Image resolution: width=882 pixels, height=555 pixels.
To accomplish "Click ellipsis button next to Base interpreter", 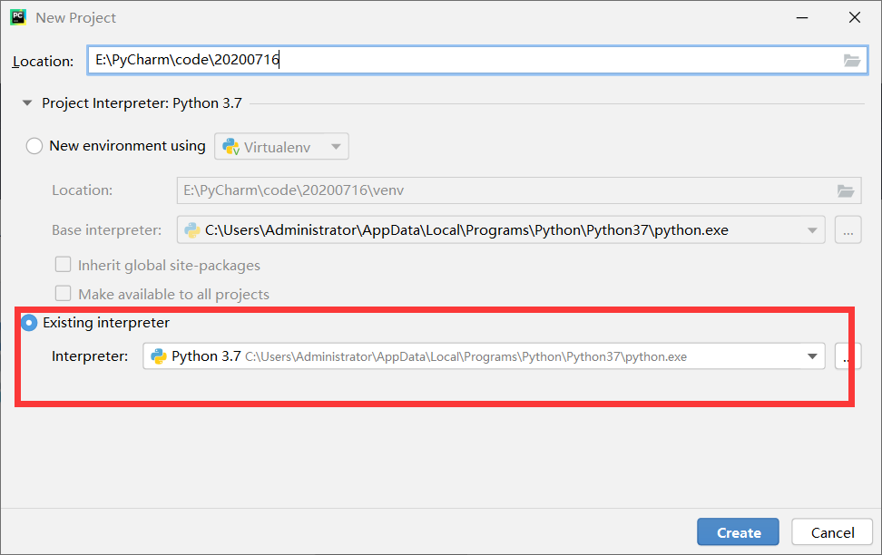I will point(848,230).
